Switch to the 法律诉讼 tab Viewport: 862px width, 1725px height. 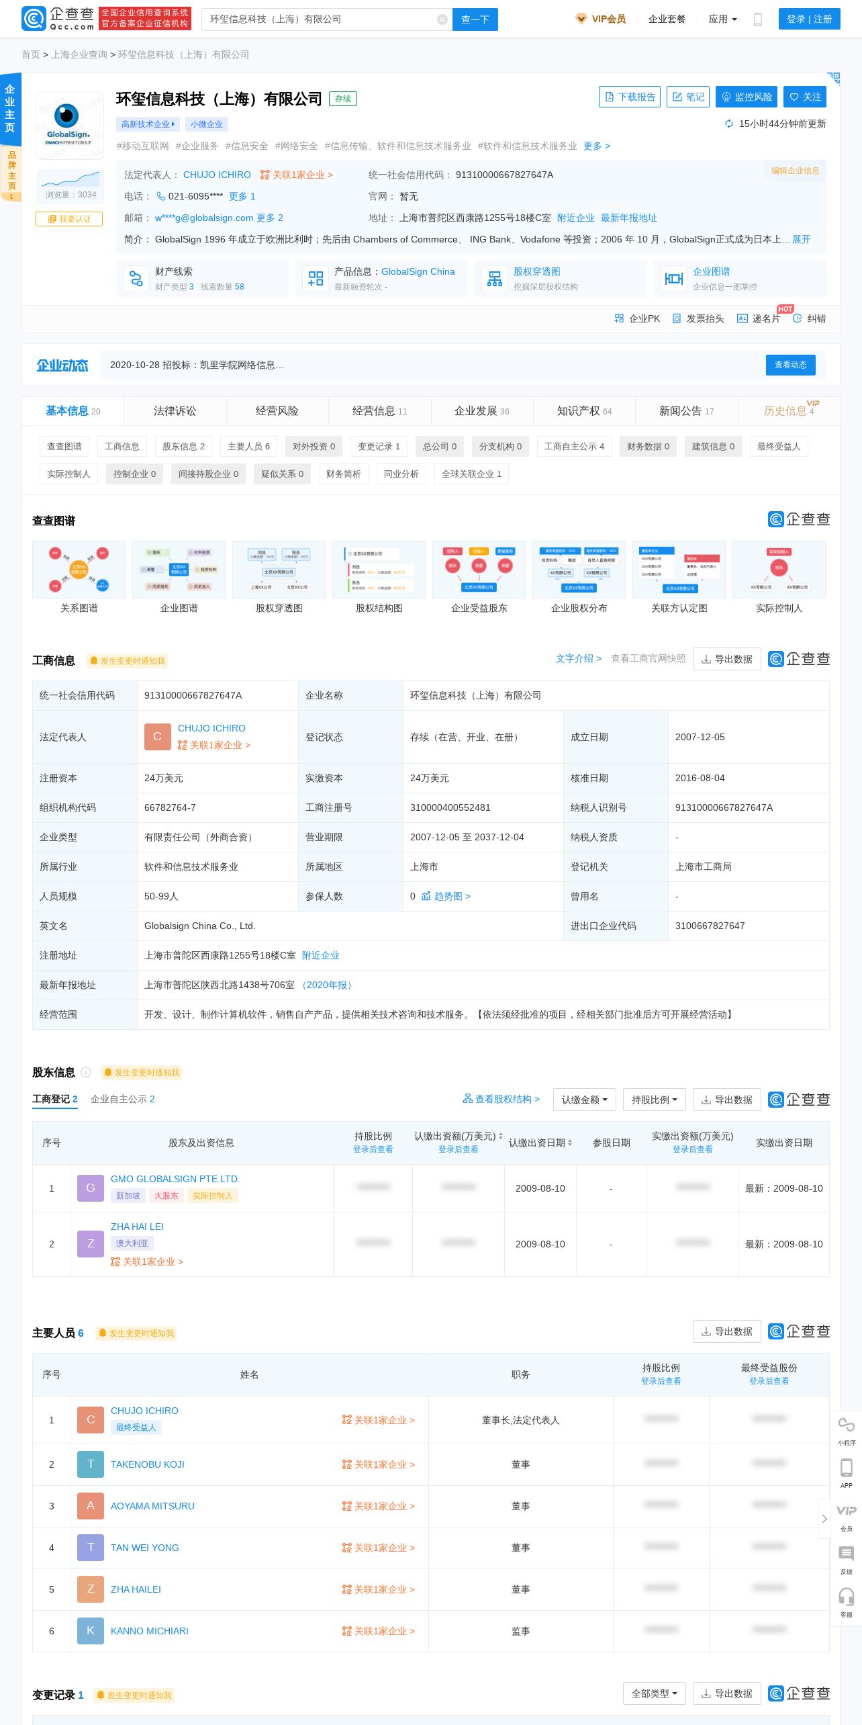(x=175, y=410)
